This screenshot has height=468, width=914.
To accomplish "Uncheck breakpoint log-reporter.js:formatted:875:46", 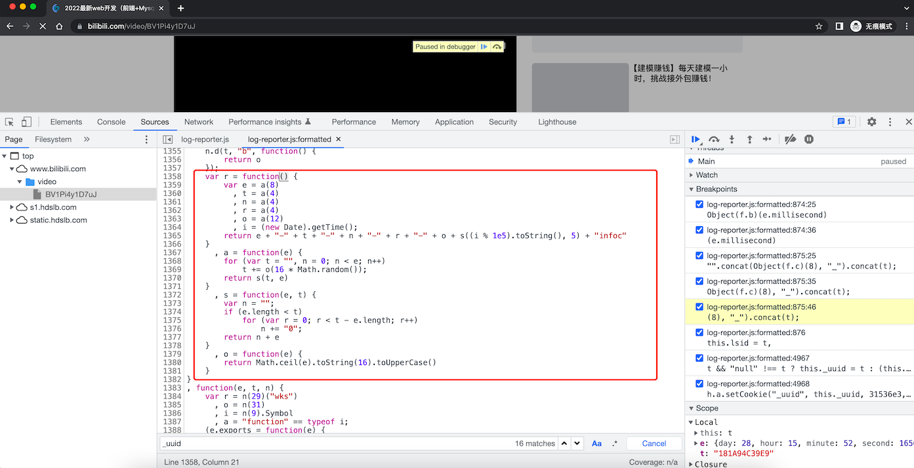I will 699,307.
